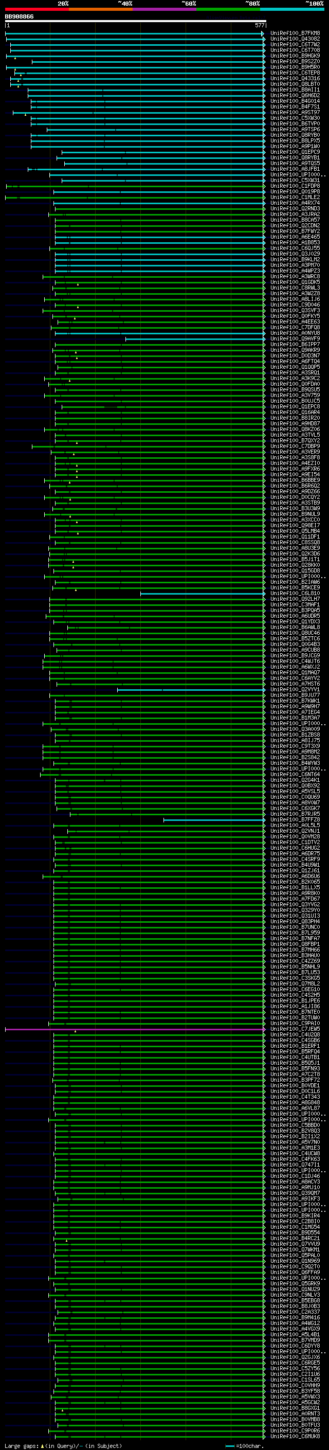Click the green ~80% identity legend bar
329x1450 pixels.
[x=228, y=10]
